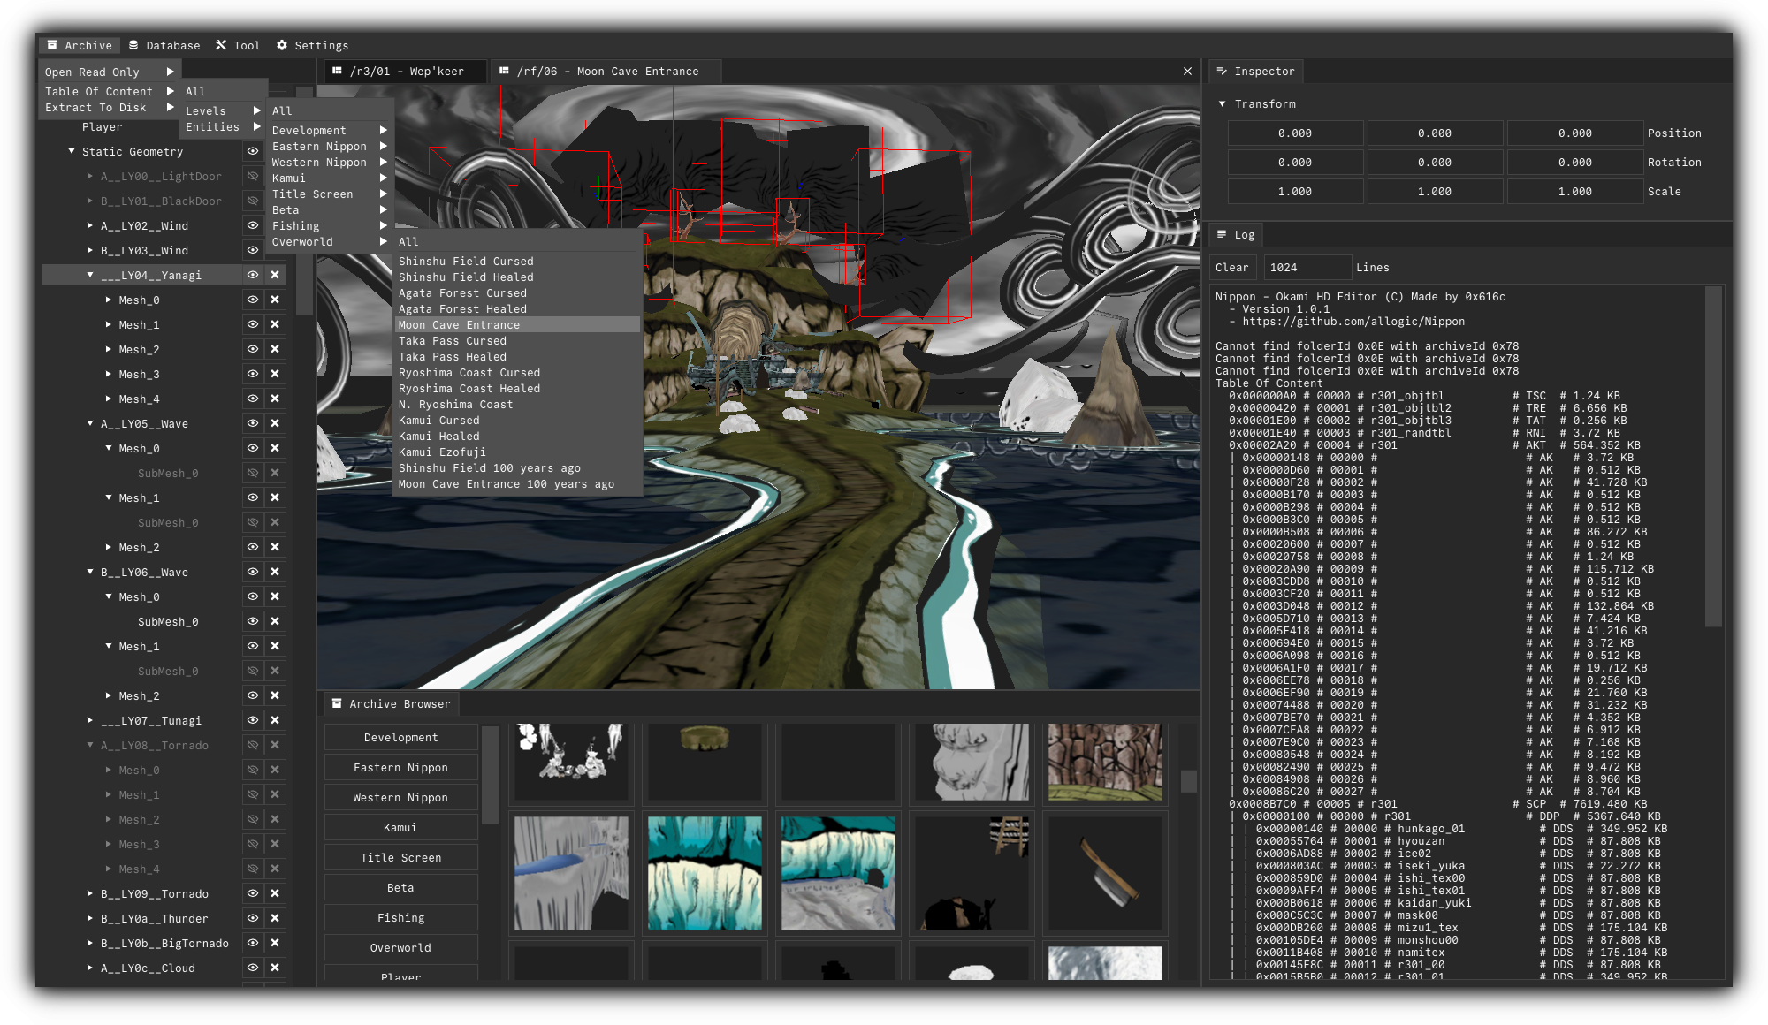The width and height of the screenshot is (1768, 1025).
Task: Open Eastern Nippon in Archive Browser
Action: [400, 767]
